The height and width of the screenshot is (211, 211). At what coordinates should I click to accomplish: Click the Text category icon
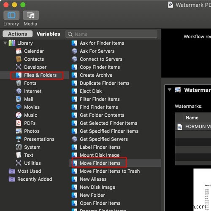pos(19,155)
